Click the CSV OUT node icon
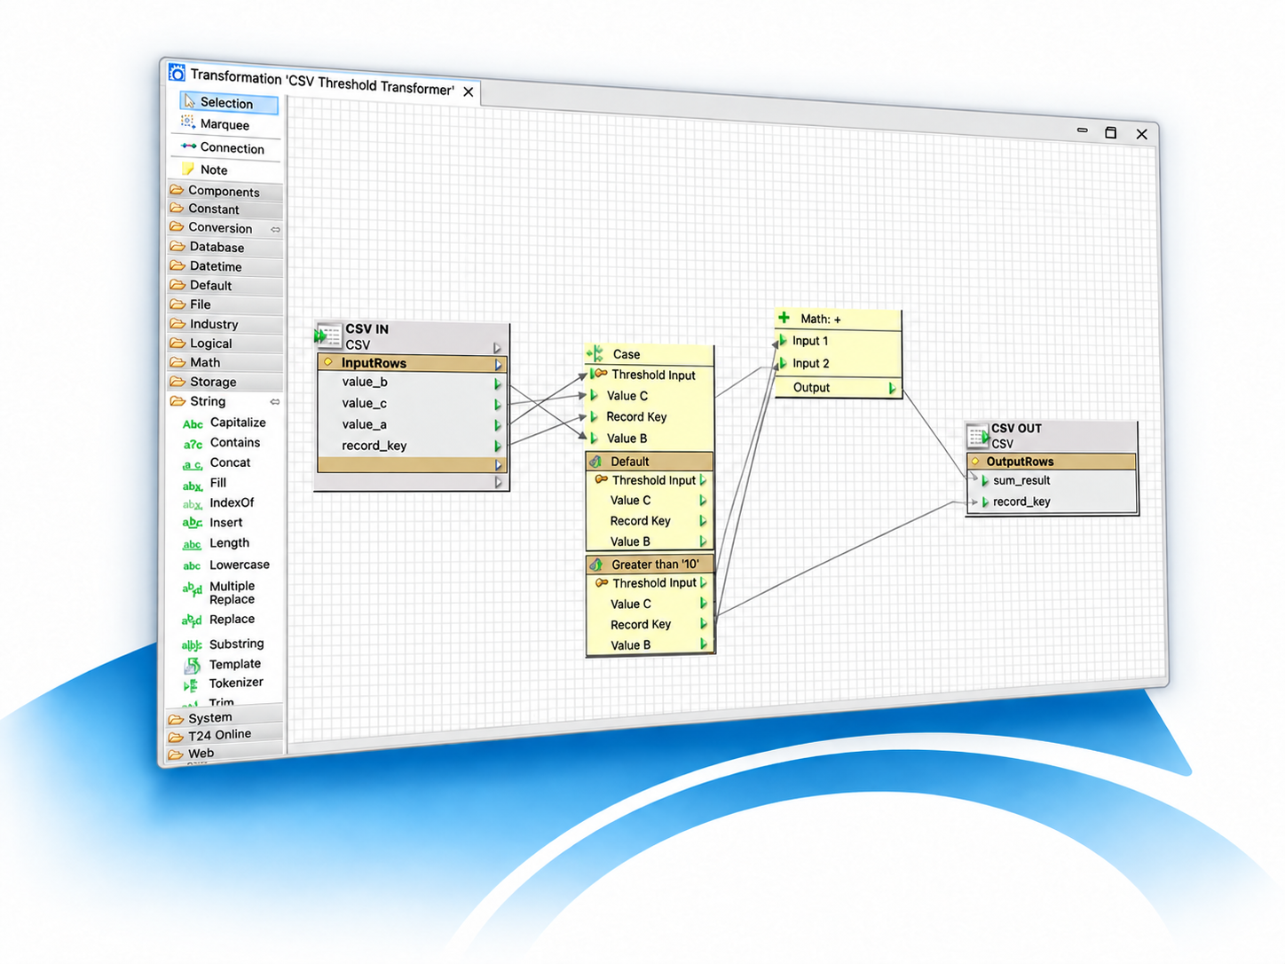This screenshot has height=964, width=1285. 978,435
